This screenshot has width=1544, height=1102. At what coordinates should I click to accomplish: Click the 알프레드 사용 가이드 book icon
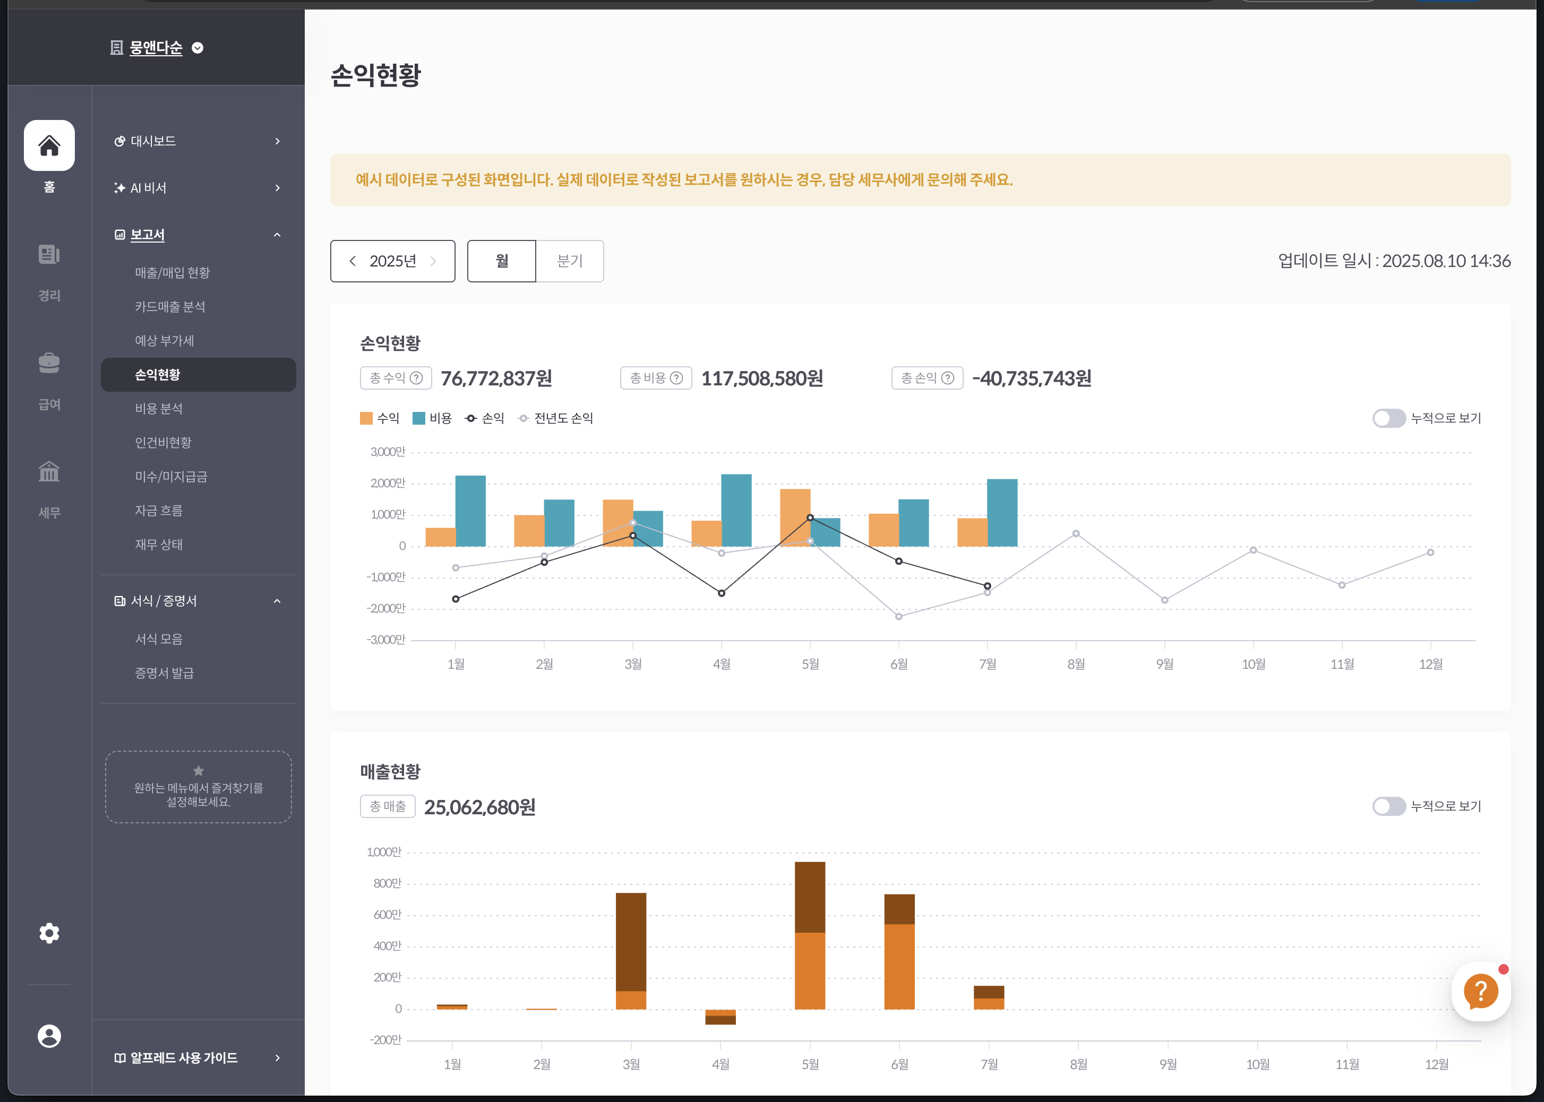coord(119,1058)
